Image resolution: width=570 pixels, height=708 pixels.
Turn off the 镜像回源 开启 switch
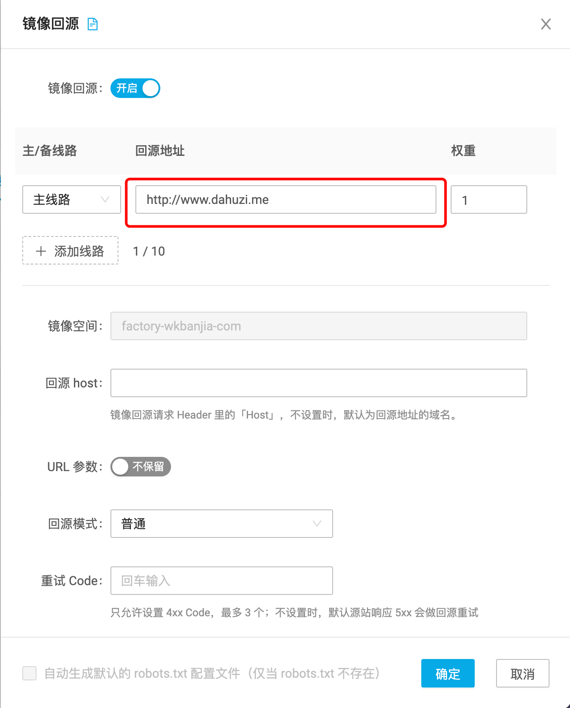[135, 88]
